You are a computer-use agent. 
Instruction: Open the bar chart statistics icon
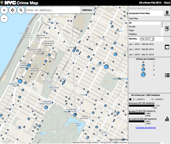(x=167, y=119)
